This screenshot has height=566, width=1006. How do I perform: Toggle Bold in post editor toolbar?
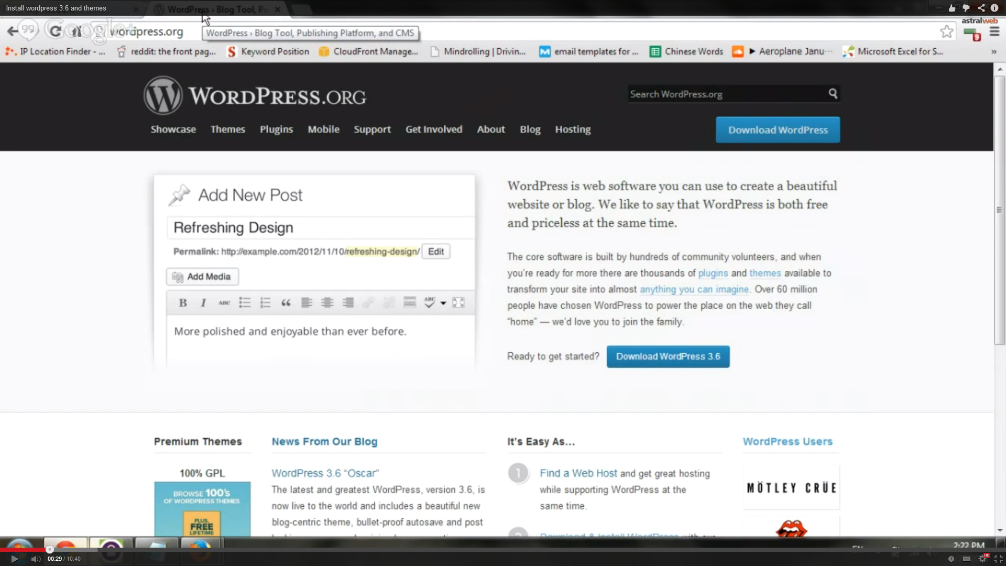pos(183,303)
